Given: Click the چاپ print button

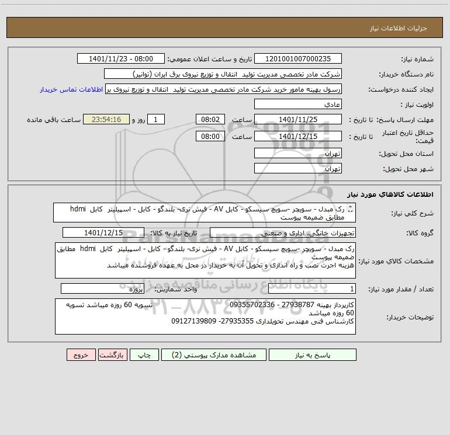Looking at the screenshot, I should click(144, 355).
